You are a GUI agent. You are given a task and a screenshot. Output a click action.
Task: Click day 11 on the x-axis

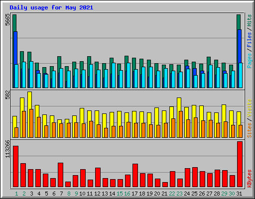(x=90, y=194)
